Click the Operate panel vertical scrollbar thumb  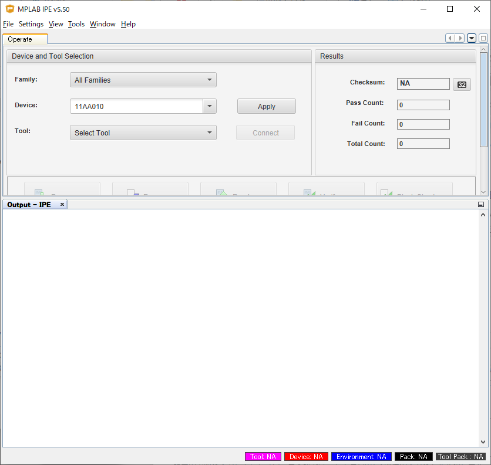483,100
